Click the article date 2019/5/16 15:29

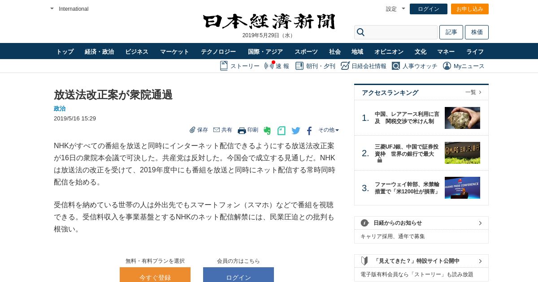click(x=75, y=119)
